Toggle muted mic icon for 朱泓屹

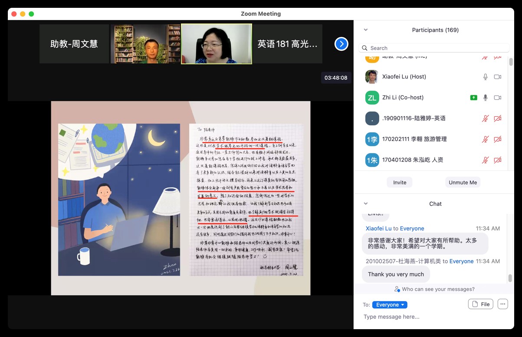pyautogui.click(x=486, y=160)
